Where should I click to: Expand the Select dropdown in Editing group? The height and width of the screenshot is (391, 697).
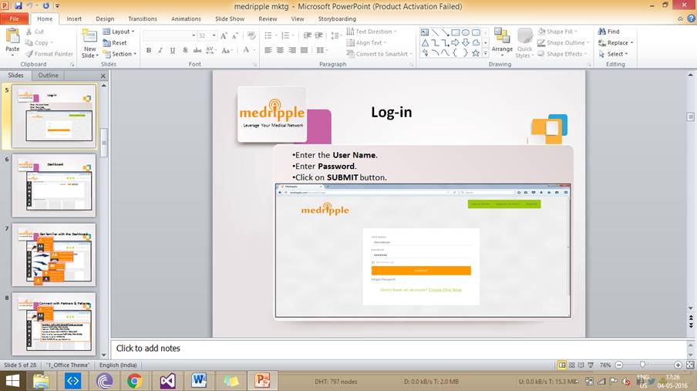[617, 54]
